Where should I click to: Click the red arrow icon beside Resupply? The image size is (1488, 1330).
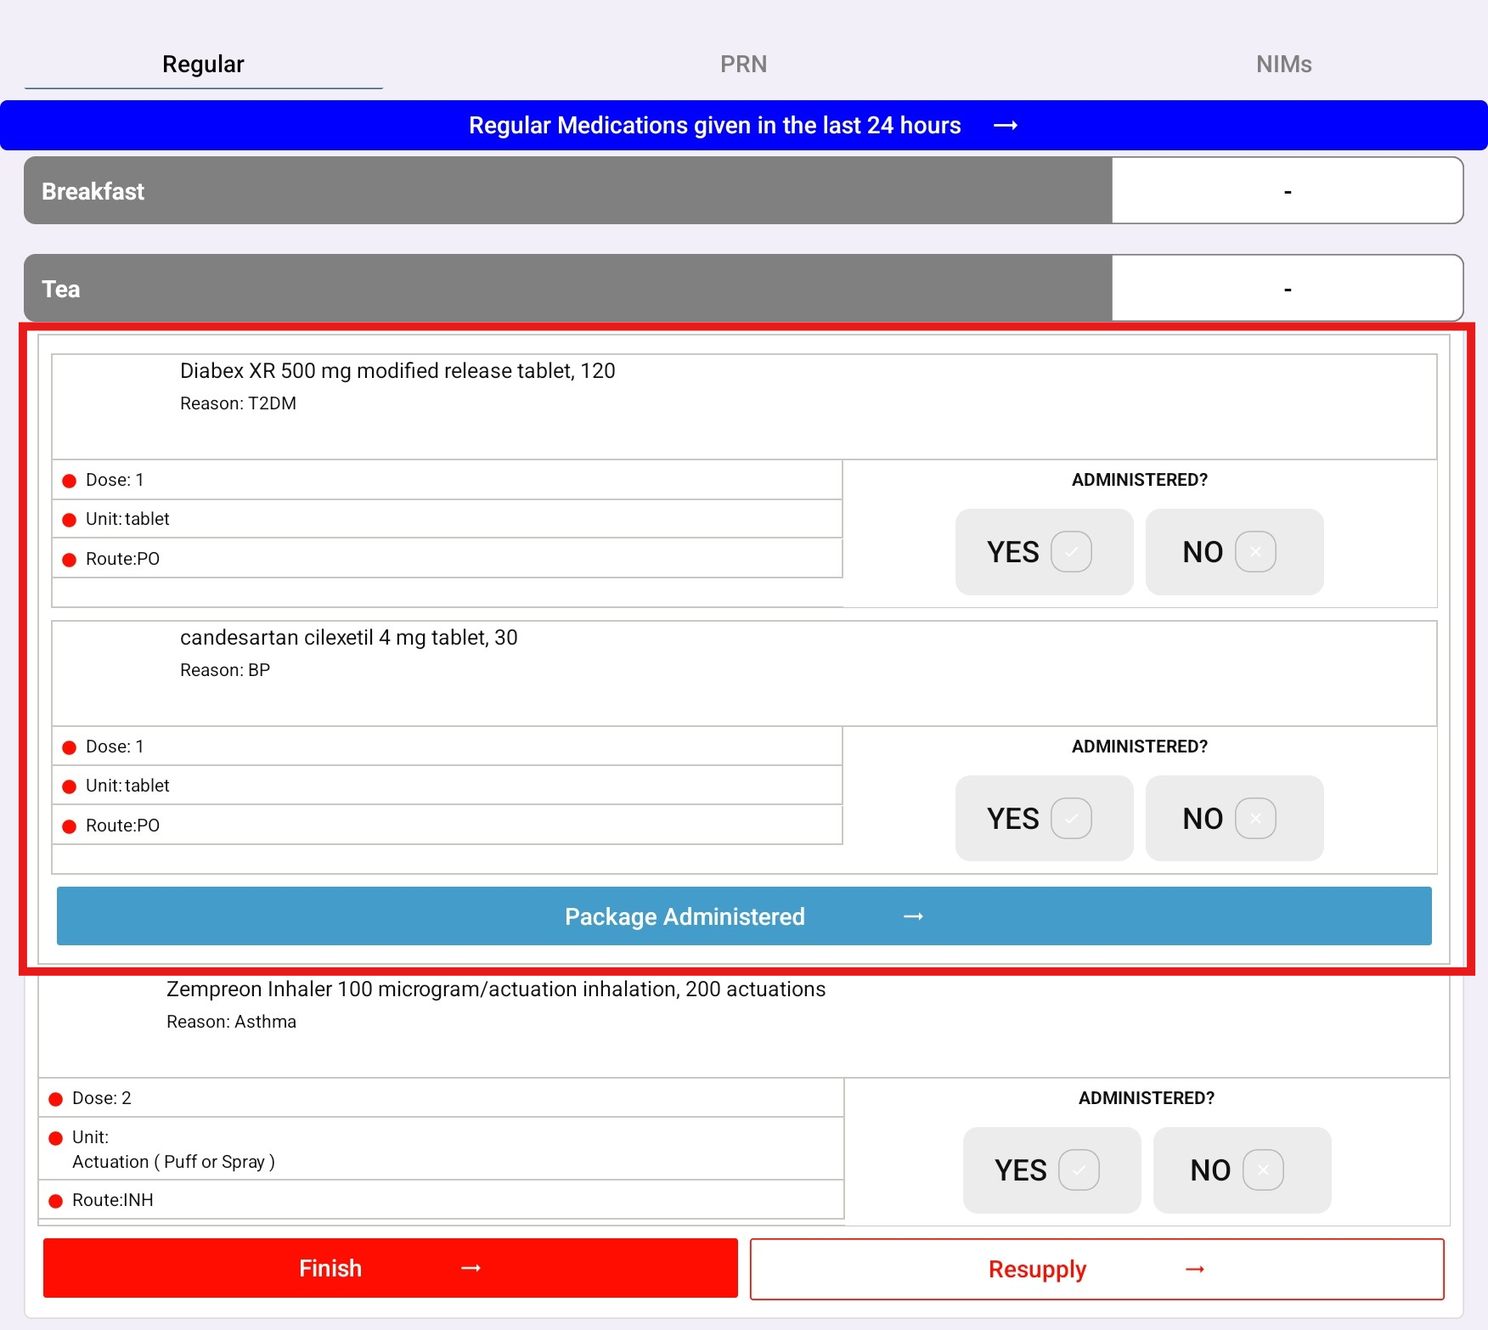[1195, 1269]
